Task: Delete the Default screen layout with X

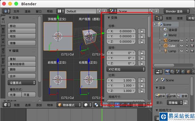Action: click(x=104, y=11)
